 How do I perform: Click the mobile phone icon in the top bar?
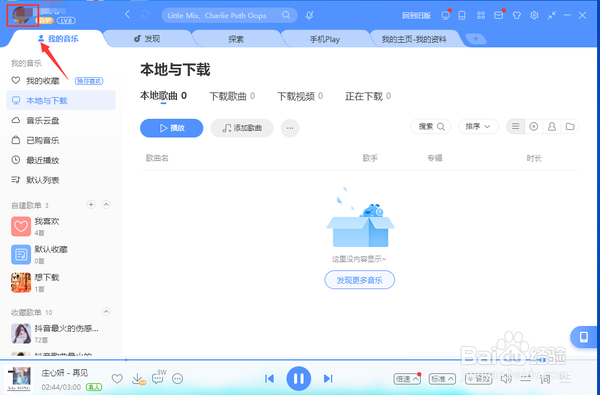462,15
